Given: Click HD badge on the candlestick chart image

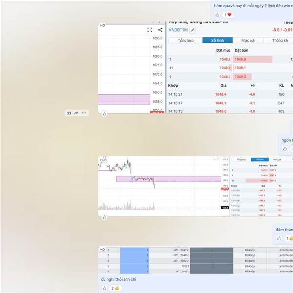Looking at the screenshot, I should (x=102, y=160).
